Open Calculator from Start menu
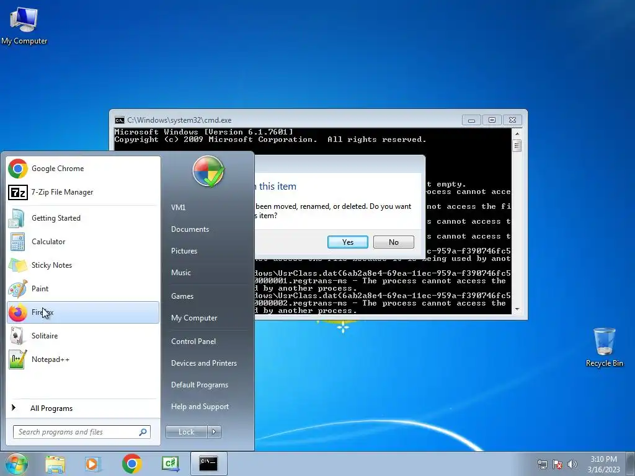This screenshot has width=635, height=476. pos(83,242)
